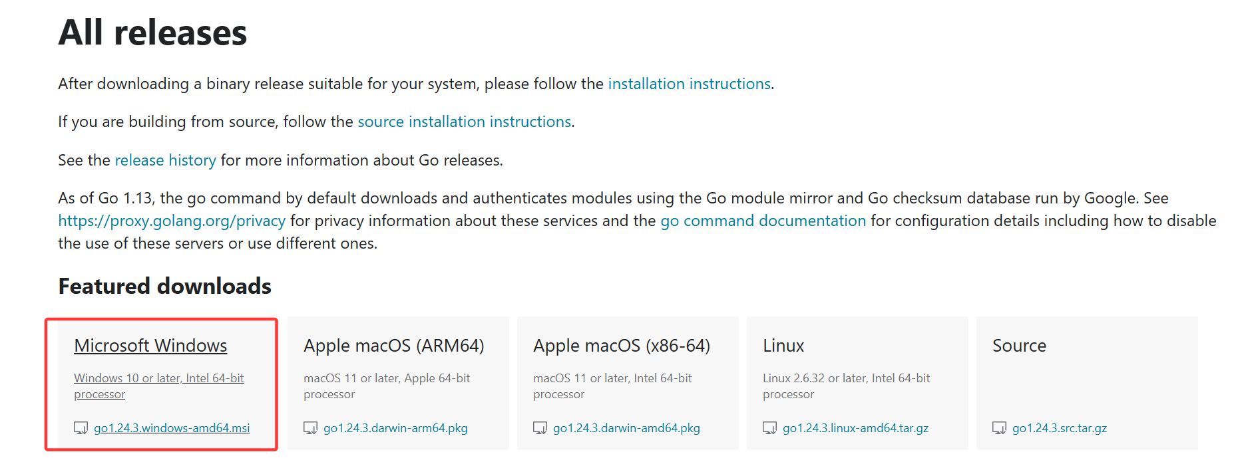Click download icon beside go1.24.3.linux-amd64.tar.gz
The width and height of the screenshot is (1240, 468).
click(x=769, y=428)
